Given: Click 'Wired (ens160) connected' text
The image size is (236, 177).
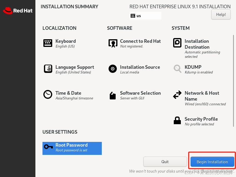Looking at the screenshot, I should pyautogui.click(x=205, y=104).
